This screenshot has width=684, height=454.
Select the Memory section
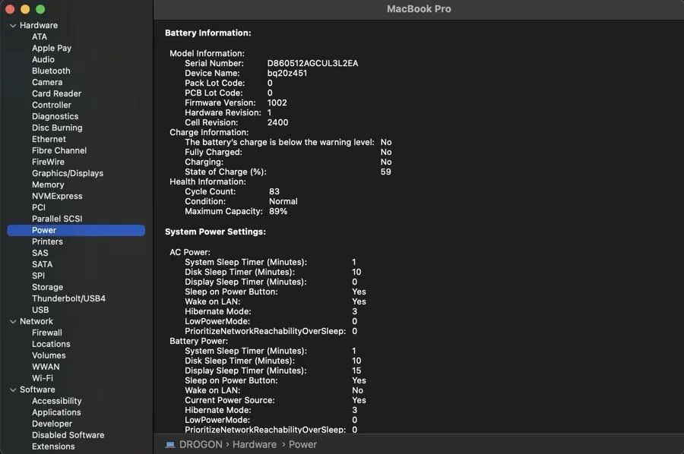[48, 184]
